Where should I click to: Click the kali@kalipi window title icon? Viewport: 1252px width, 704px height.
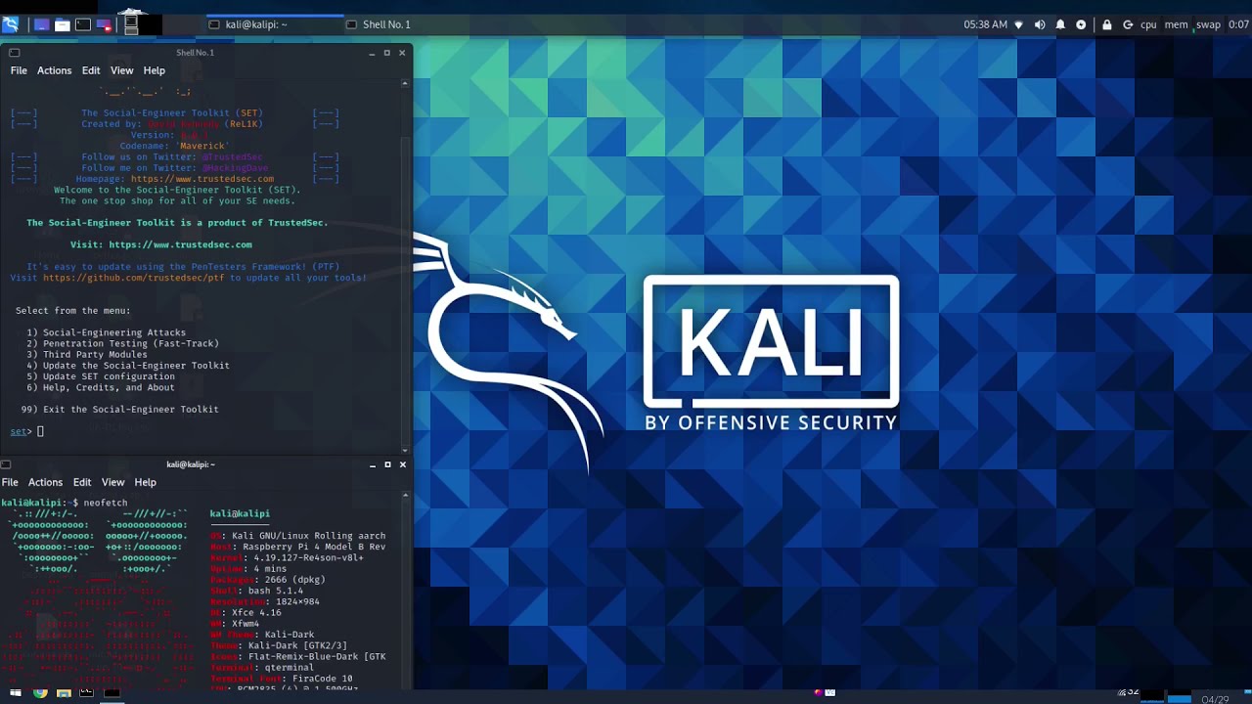6,464
